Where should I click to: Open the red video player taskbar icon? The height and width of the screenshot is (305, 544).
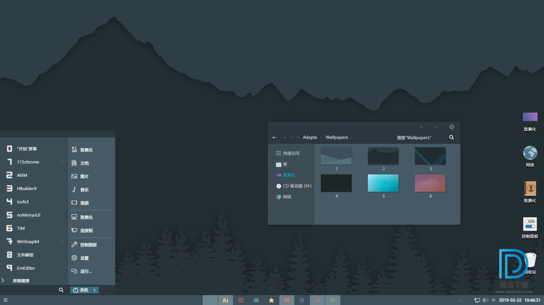287,300
